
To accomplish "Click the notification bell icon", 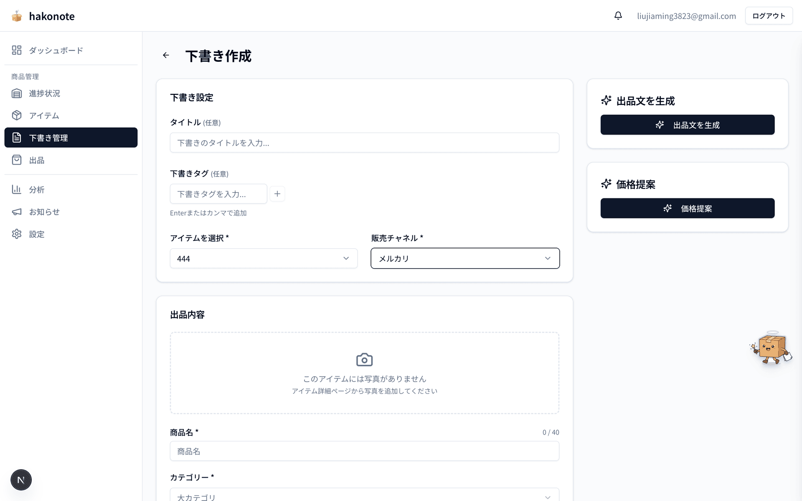I will point(618,15).
